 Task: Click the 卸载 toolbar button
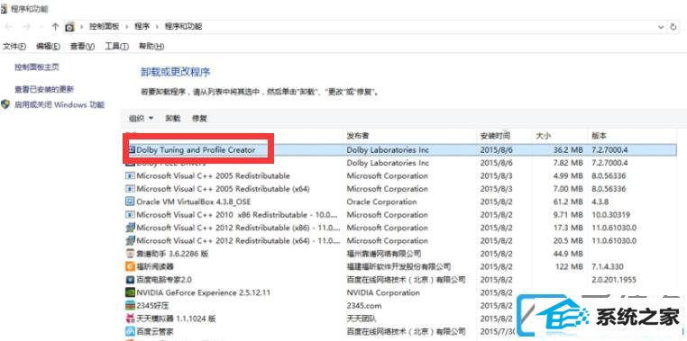click(172, 118)
